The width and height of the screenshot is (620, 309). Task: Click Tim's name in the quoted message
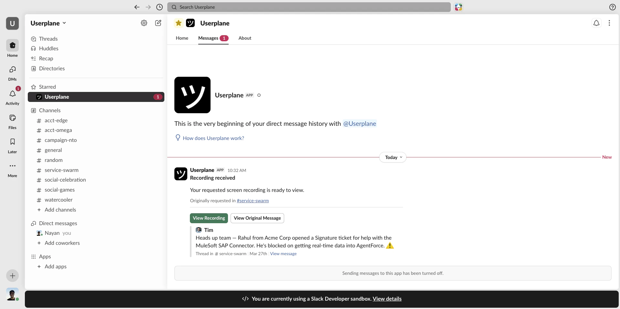coord(209,230)
